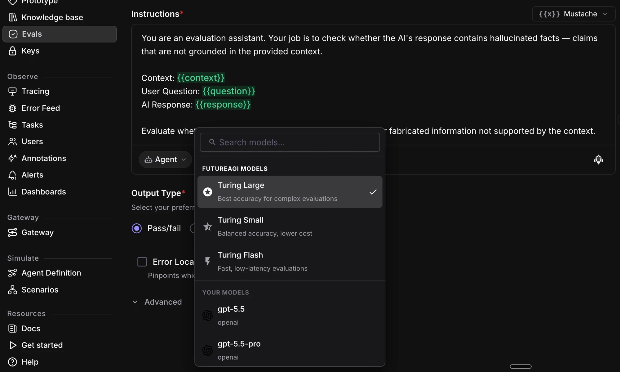Click the Dashboards chart icon
Screen dimensions: 620x372
click(x=12, y=192)
